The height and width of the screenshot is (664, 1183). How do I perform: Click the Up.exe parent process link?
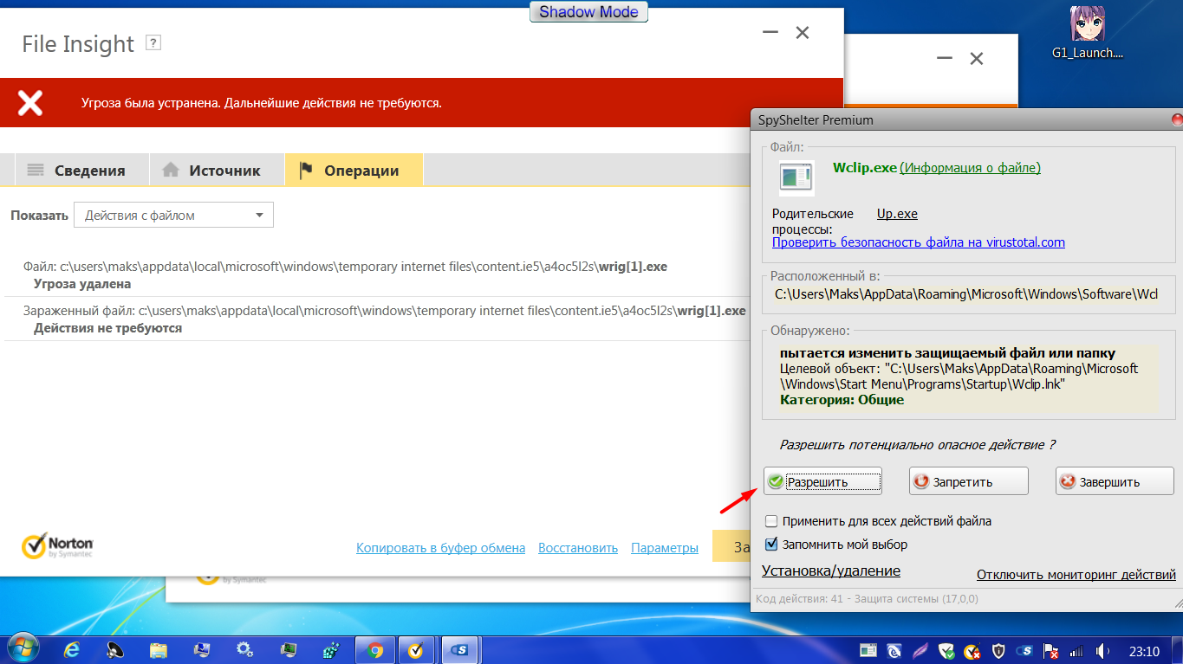[897, 214]
